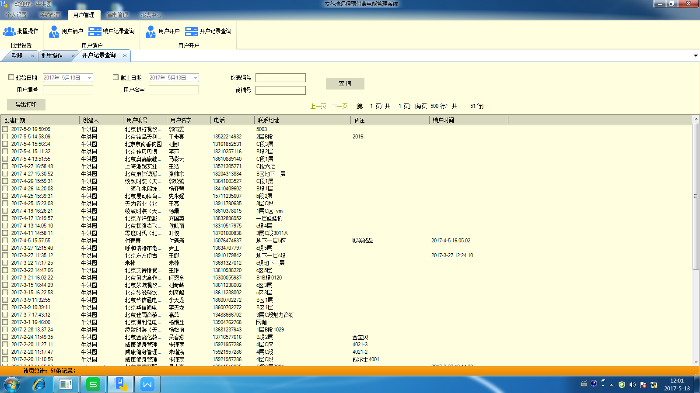
Task: Show hidden tray icons arrow
Action: (x=611, y=385)
